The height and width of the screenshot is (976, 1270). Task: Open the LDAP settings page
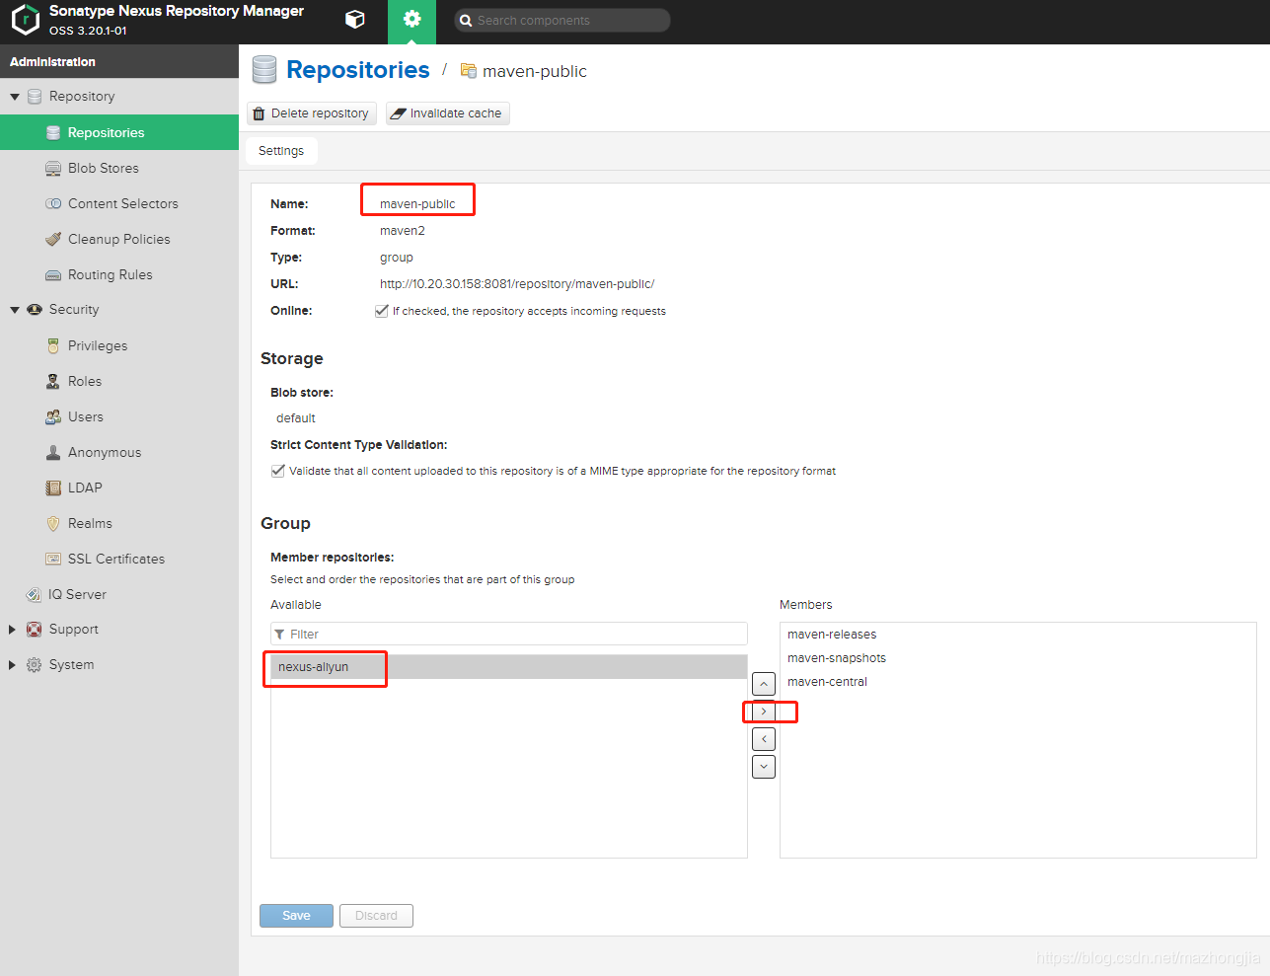(119, 488)
